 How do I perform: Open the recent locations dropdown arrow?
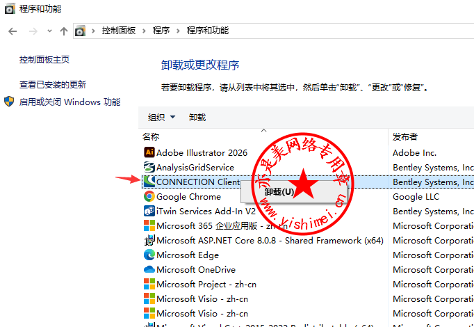point(49,31)
